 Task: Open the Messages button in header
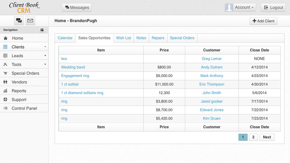point(77,8)
